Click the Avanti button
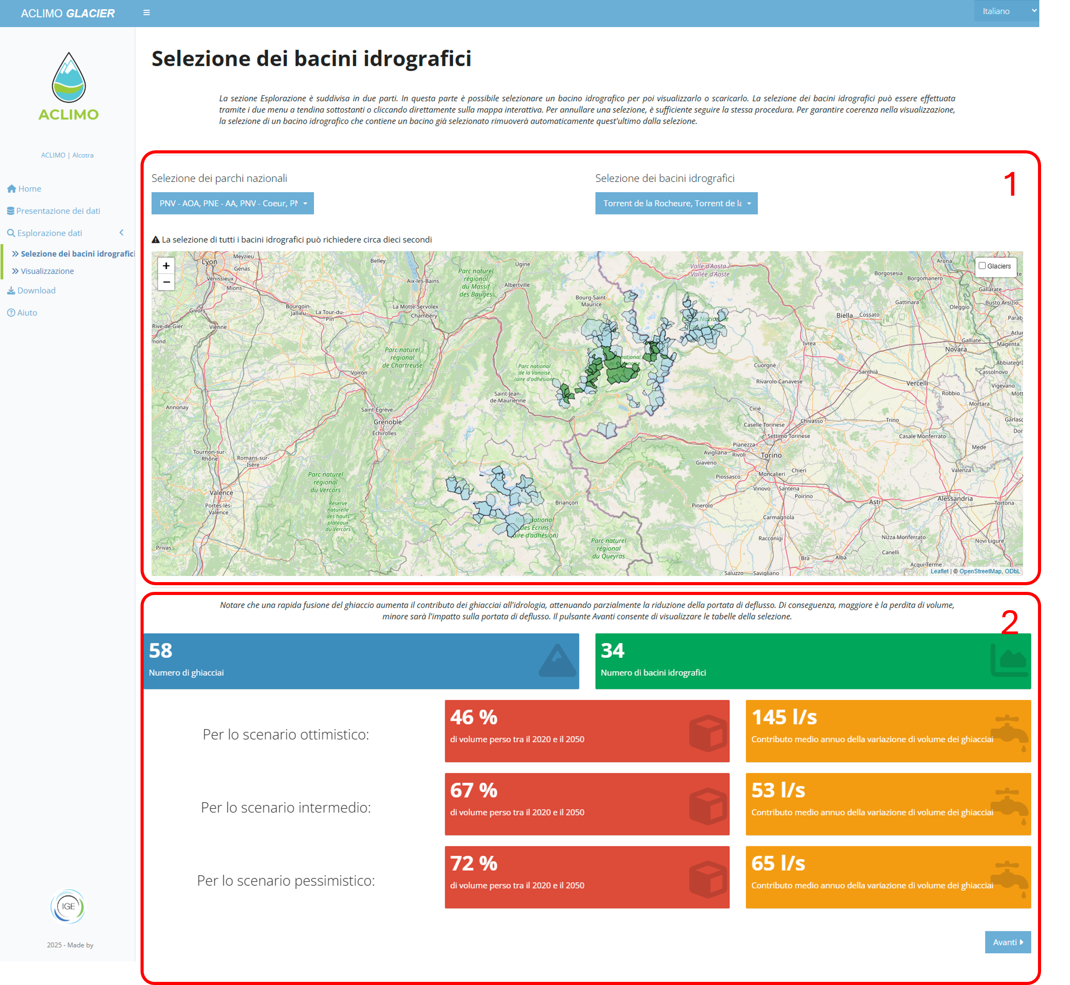 click(1007, 942)
